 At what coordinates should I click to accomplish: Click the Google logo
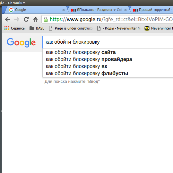pyautogui.click(x=21, y=43)
